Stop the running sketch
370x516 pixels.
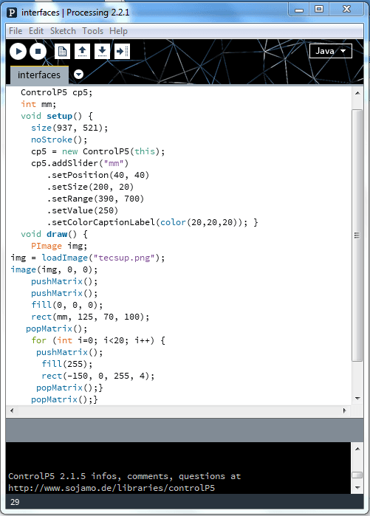tap(38, 52)
